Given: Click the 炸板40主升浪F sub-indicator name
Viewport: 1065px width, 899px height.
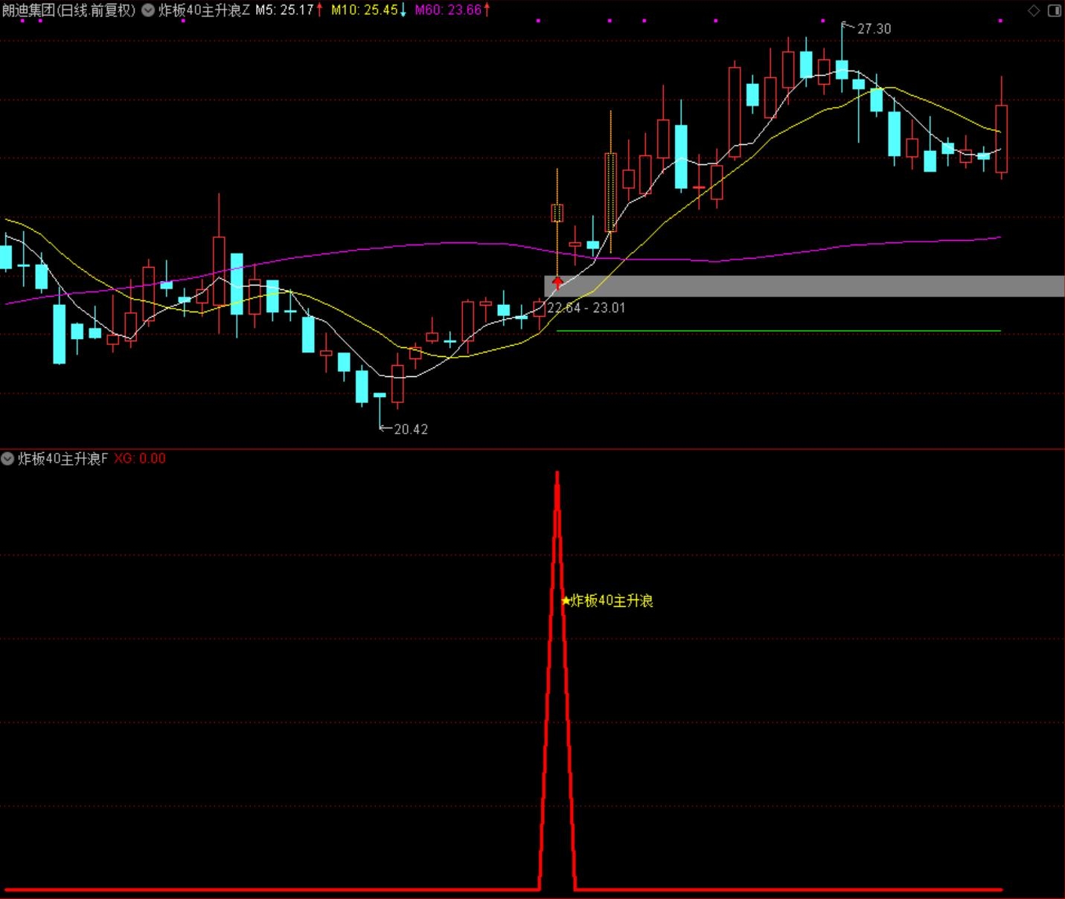Looking at the screenshot, I should click(63, 459).
